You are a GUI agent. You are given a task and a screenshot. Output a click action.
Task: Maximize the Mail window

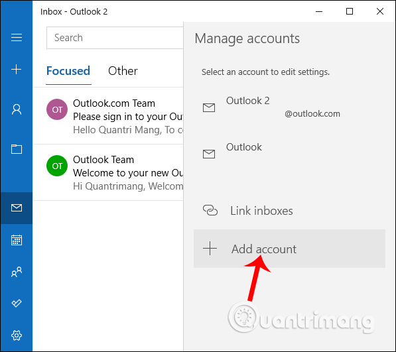[350, 11]
